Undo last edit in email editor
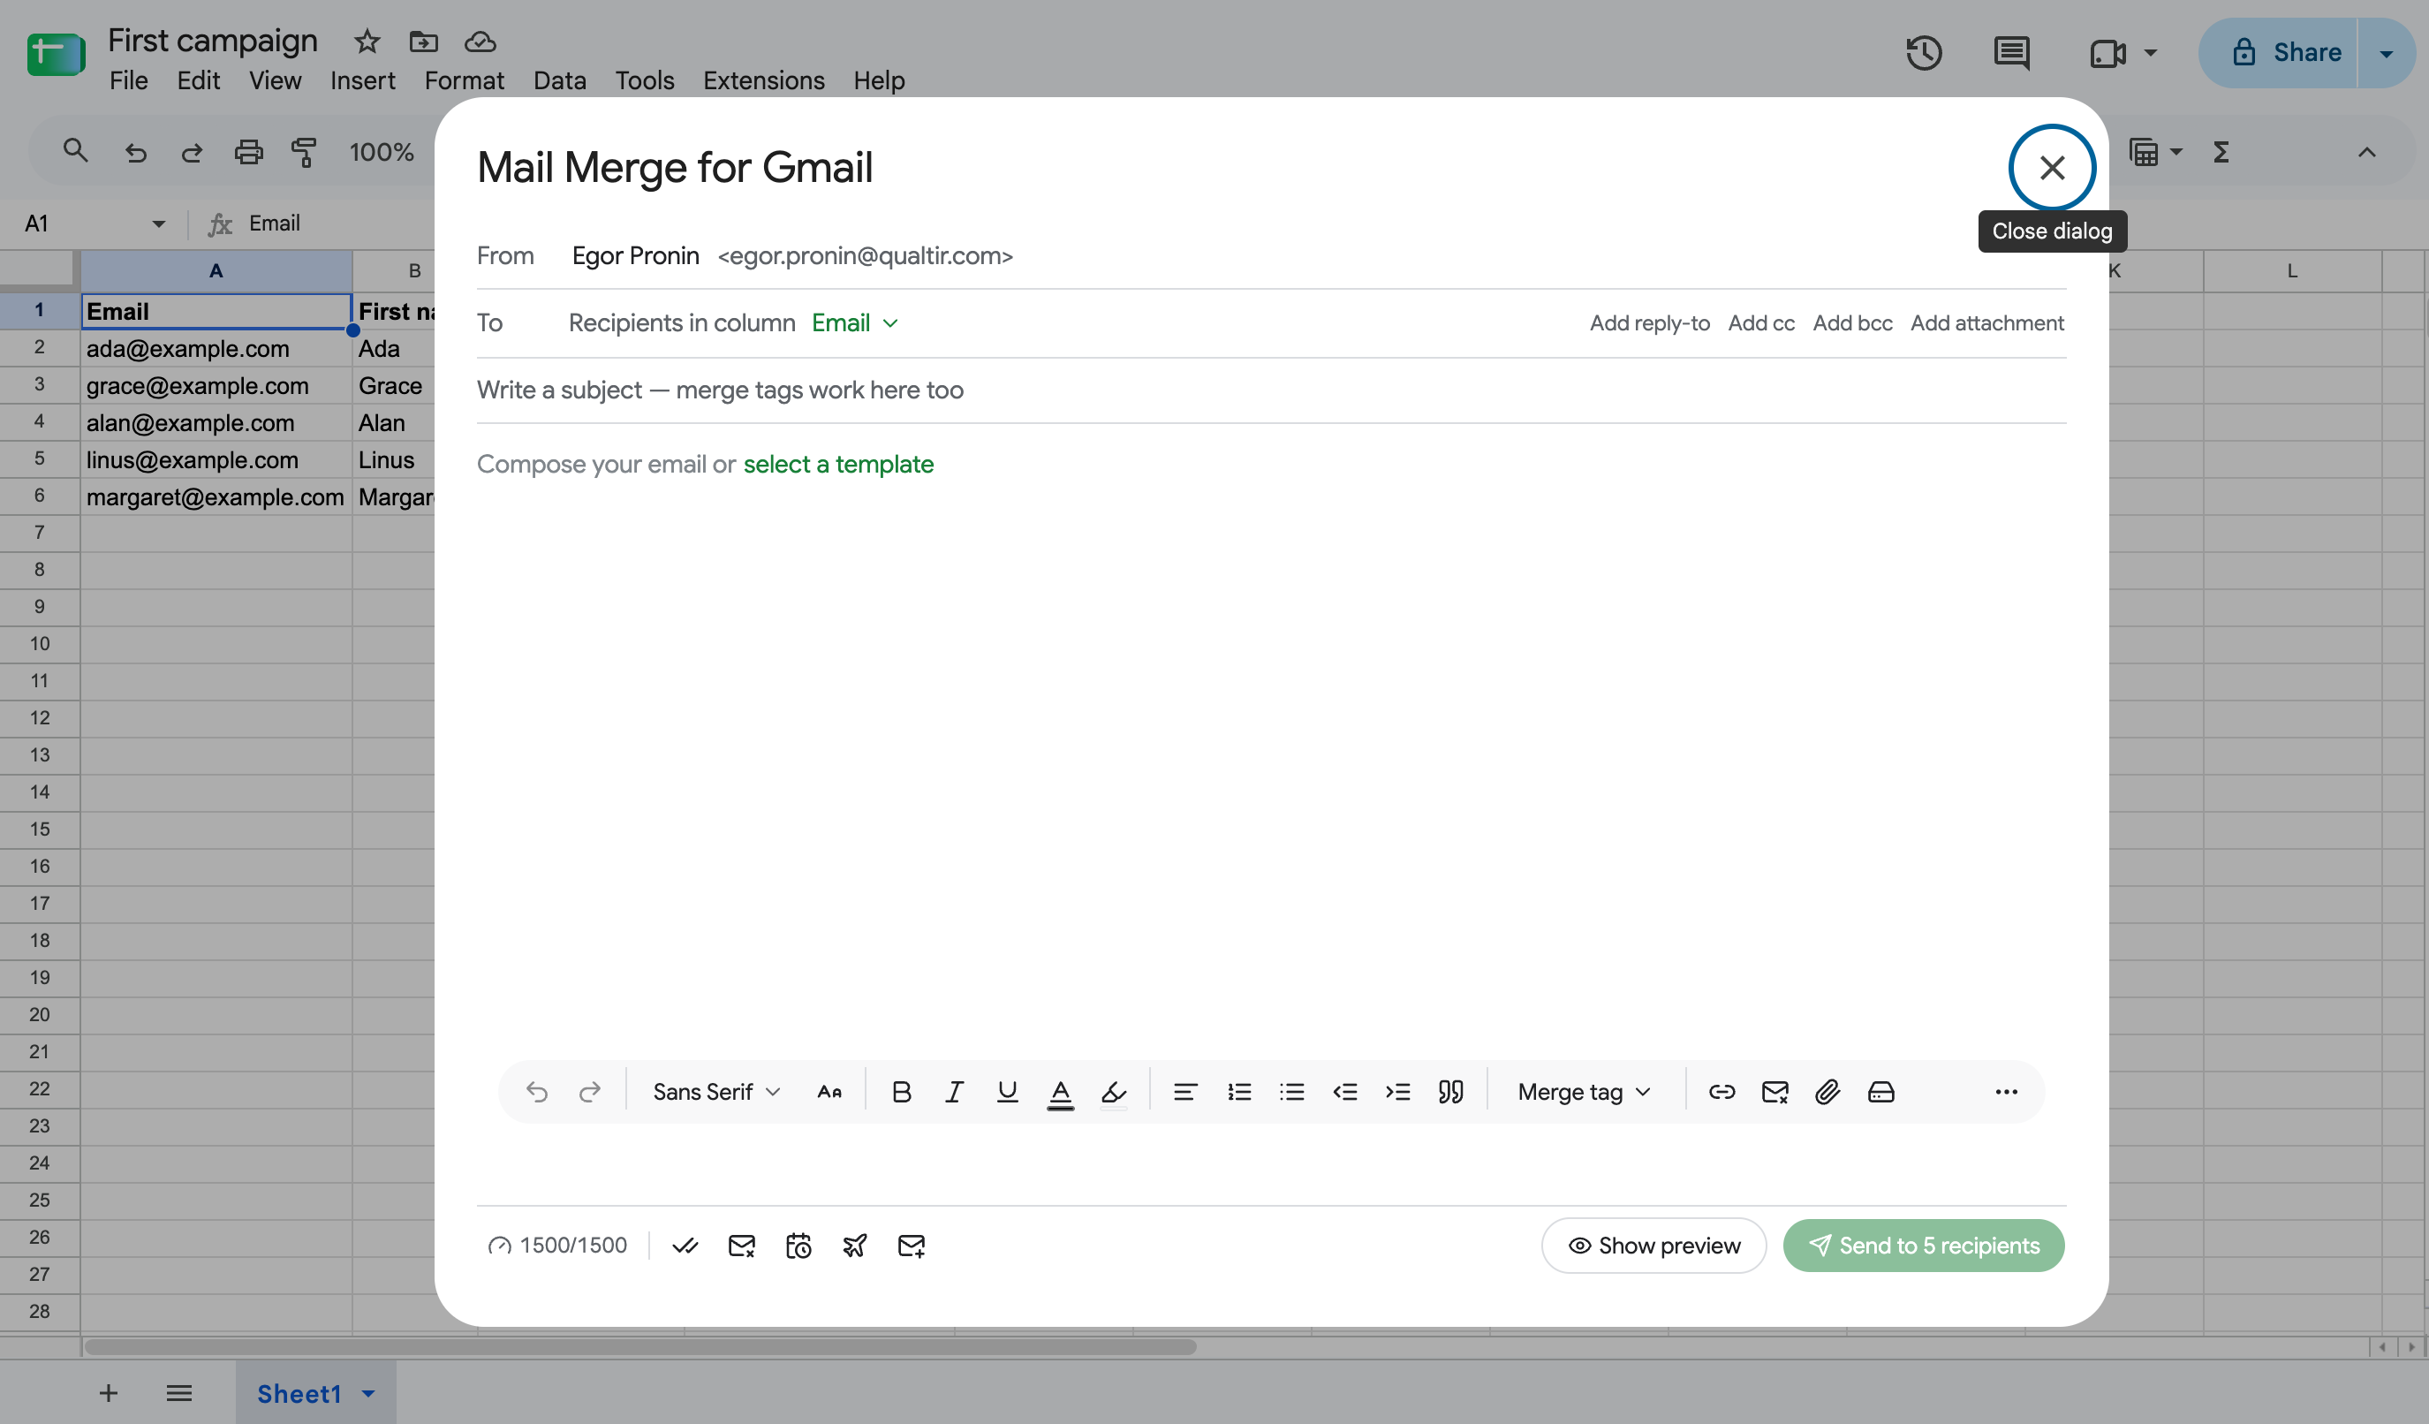The width and height of the screenshot is (2429, 1424). 537,1091
